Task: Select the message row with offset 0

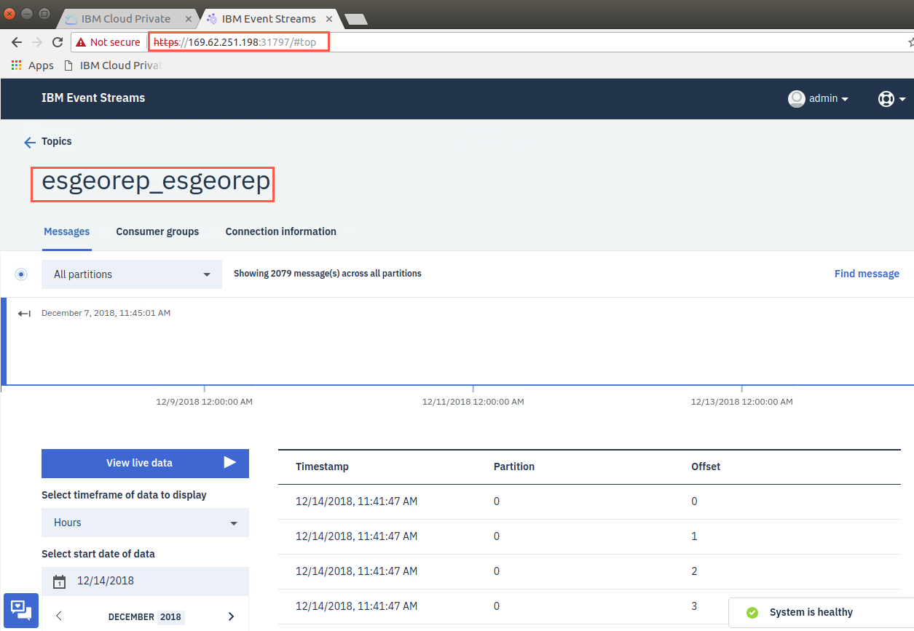Action: pyautogui.click(x=589, y=501)
